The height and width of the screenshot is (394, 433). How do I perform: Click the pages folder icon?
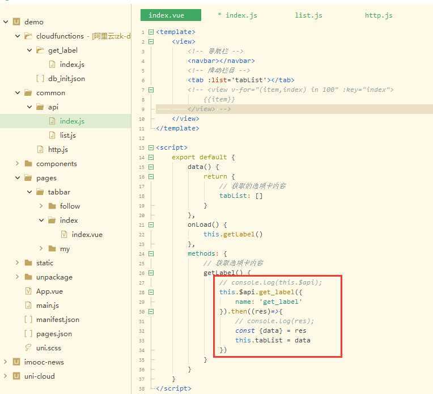(x=28, y=177)
